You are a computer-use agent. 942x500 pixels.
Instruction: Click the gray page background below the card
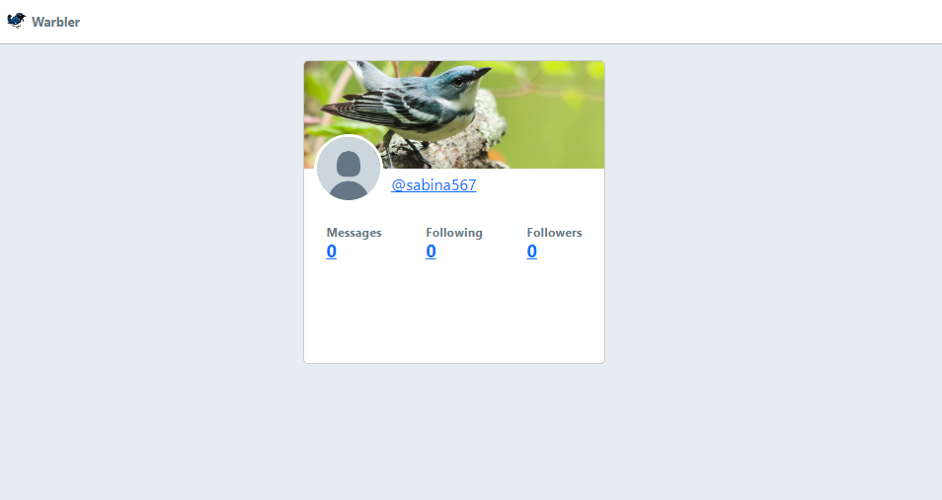tap(454, 432)
